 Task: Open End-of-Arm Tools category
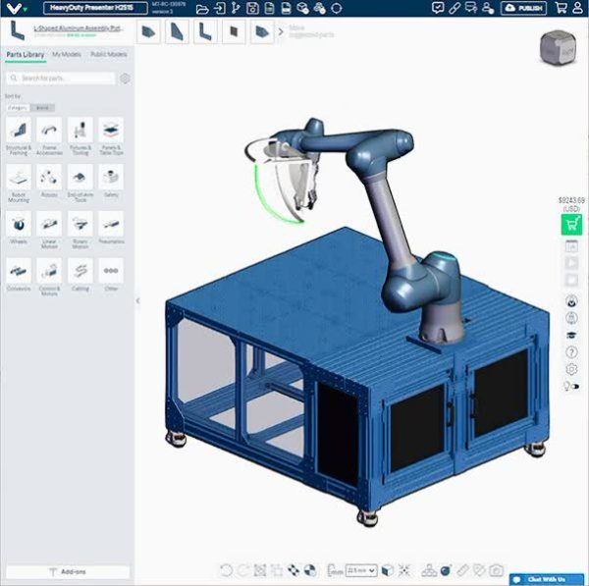coord(80,184)
